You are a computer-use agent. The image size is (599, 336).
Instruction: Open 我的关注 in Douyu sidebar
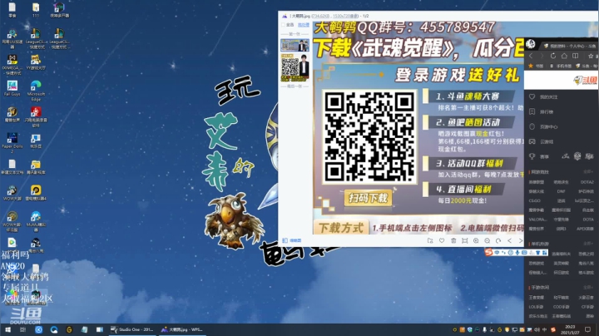tap(544, 97)
